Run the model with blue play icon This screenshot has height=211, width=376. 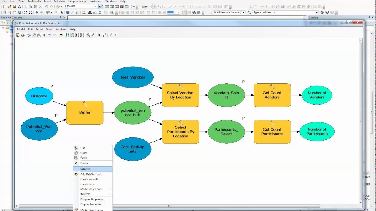pyautogui.click(x=115, y=35)
